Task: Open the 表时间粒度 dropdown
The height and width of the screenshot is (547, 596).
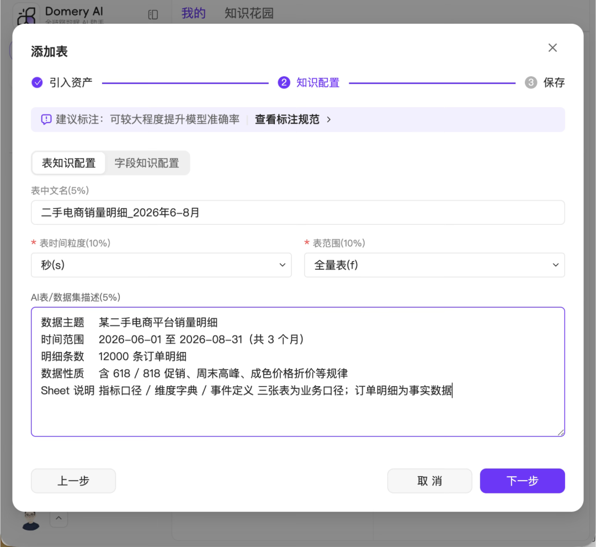Action: point(161,265)
